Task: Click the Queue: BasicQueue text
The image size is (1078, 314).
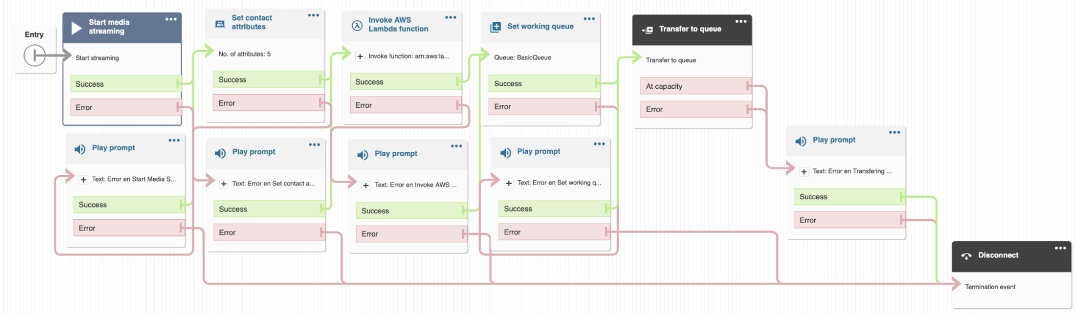Action: coord(523,58)
